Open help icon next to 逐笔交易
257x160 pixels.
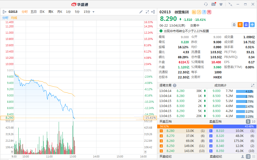click(175, 85)
